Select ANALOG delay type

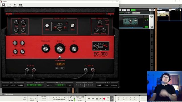tap(20, 85)
